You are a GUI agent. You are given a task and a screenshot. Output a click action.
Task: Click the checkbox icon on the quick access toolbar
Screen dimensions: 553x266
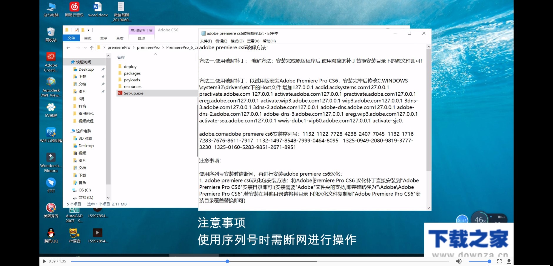coord(77,30)
